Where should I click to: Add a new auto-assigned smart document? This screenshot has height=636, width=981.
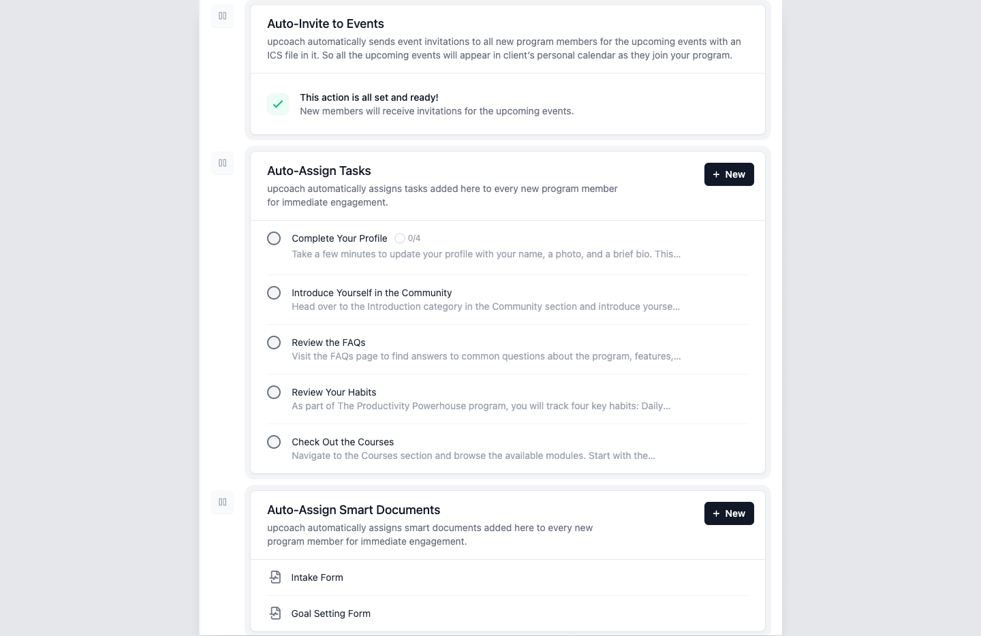tap(729, 513)
